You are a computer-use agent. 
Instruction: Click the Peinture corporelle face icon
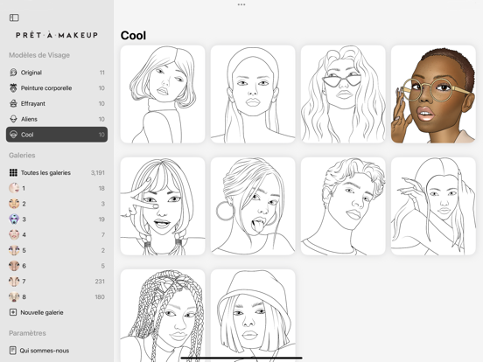(13, 88)
